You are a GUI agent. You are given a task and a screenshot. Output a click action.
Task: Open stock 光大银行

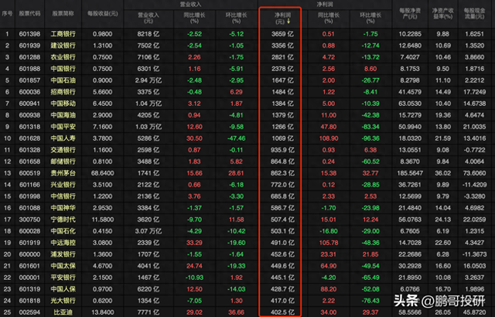63,301
